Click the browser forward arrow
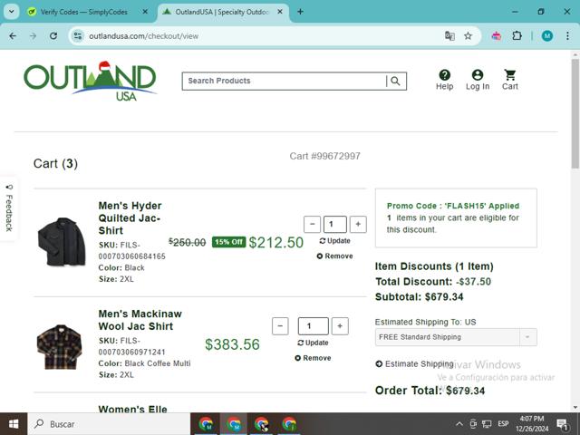The width and height of the screenshot is (580, 435). (x=33, y=36)
